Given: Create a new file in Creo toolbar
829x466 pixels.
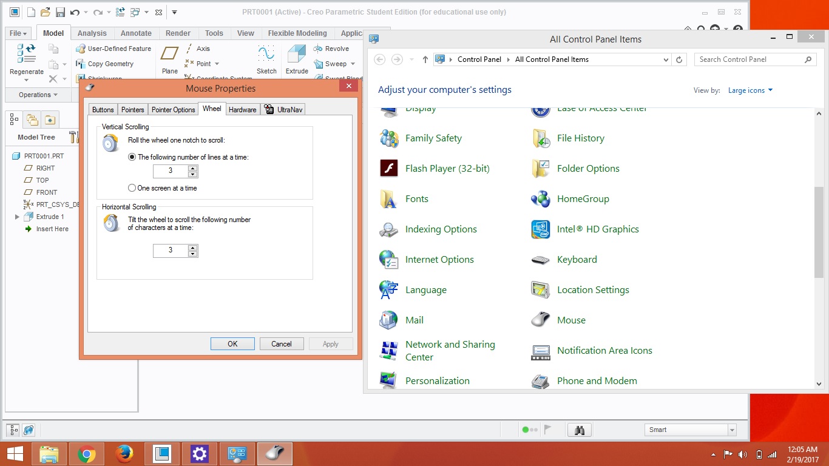Looking at the screenshot, I should point(31,12).
